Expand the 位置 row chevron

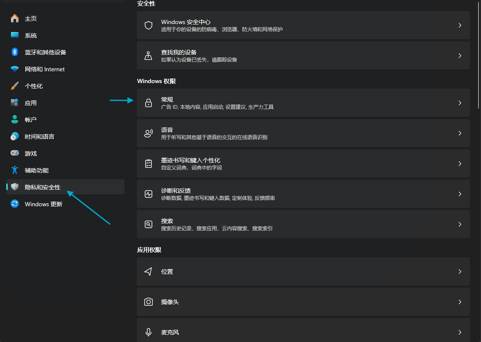pos(460,272)
